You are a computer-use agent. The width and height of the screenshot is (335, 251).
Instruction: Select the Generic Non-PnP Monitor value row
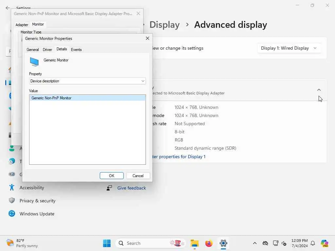87,98
